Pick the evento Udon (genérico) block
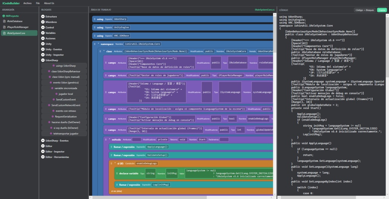Image resolution: width=389 pixels, height=199 pixels. pos(64,83)
